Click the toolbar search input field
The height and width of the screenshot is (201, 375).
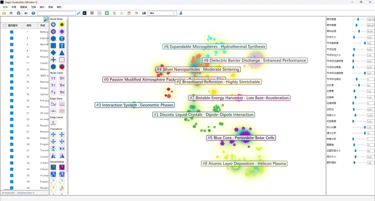pyautogui.click(x=56, y=13)
